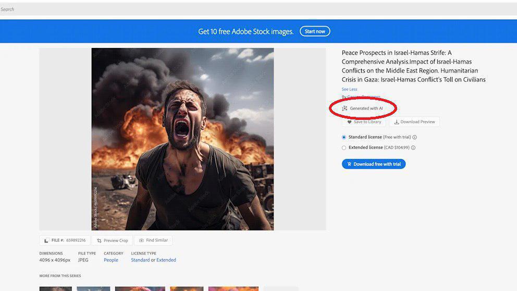
Task: Click the main screaming man preview image
Action: (182, 139)
